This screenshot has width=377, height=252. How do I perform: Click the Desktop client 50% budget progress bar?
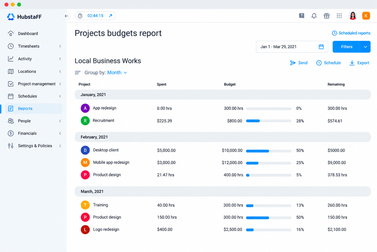[269, 151]
